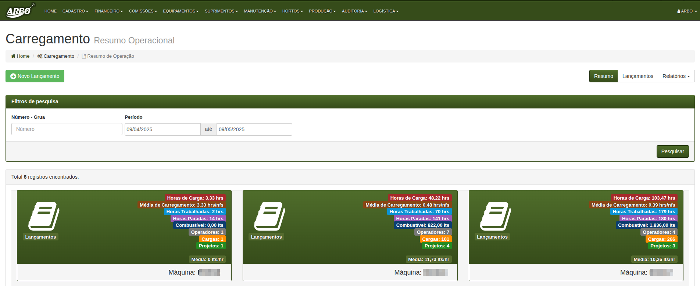Viewport: 700px width, 286px height.
Task: Open the Logística navigation menu
Action: (x=386, y=11)
